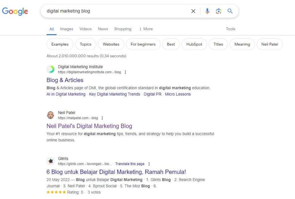Clear the search query with the X icon
The width and height of the screenshot is (295, 199).
[x=193, y=11]
